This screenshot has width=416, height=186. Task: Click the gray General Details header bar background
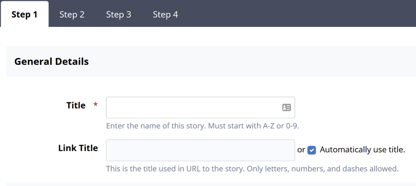[x=250, y=61]
